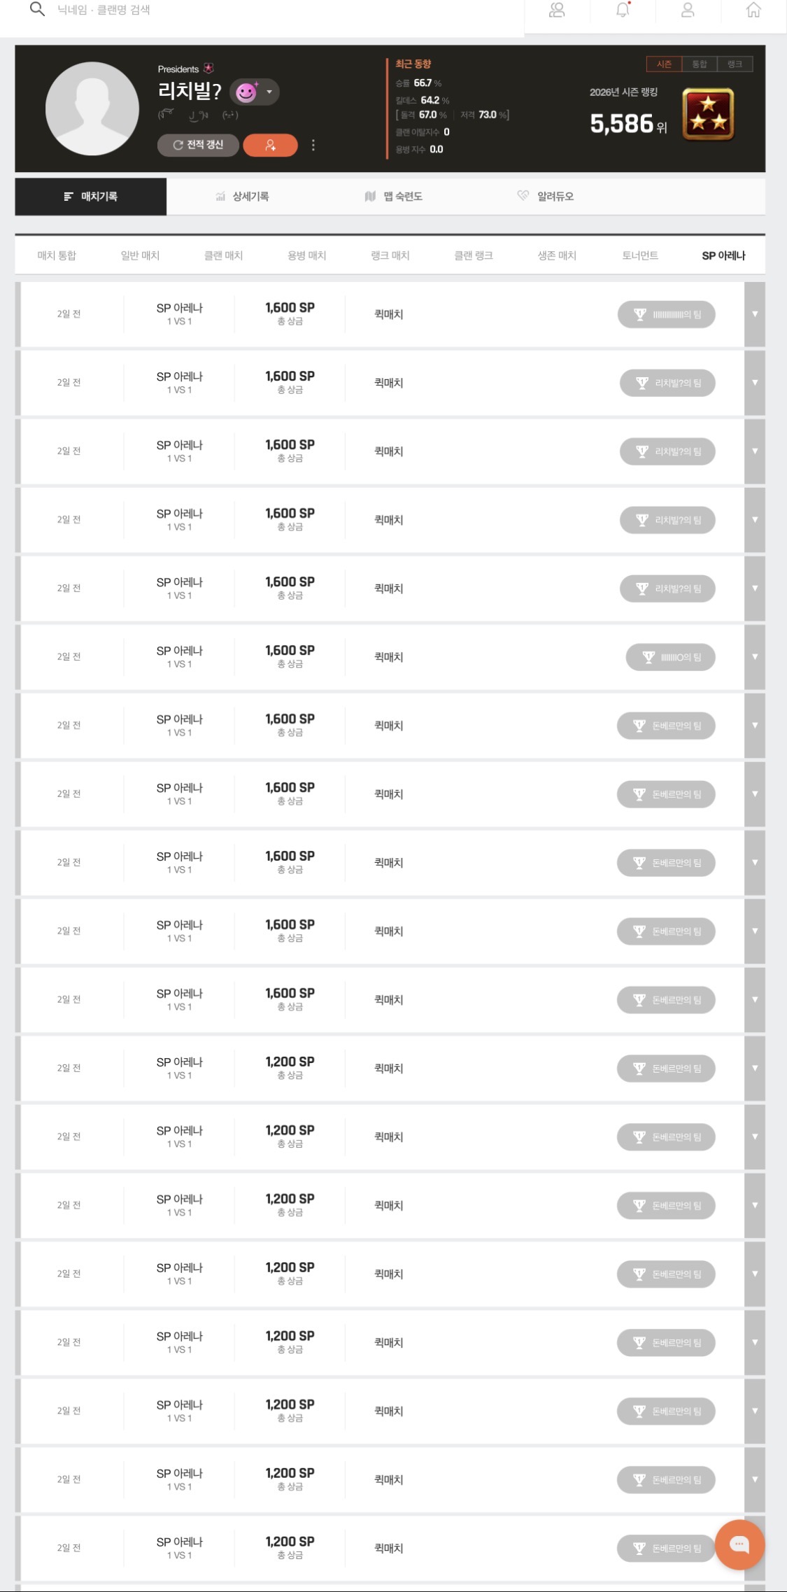Select the 랭크 매치 filter tab
The width and height of the screenshot is (787, 1592).
coord(390,255)
